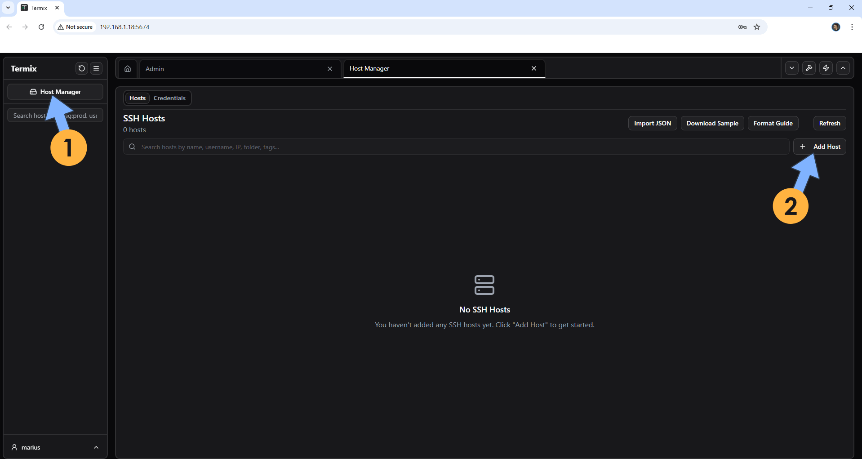Screen dimensions: 862x459
Task: Click the browser password key icon
Action: point(742,27)
